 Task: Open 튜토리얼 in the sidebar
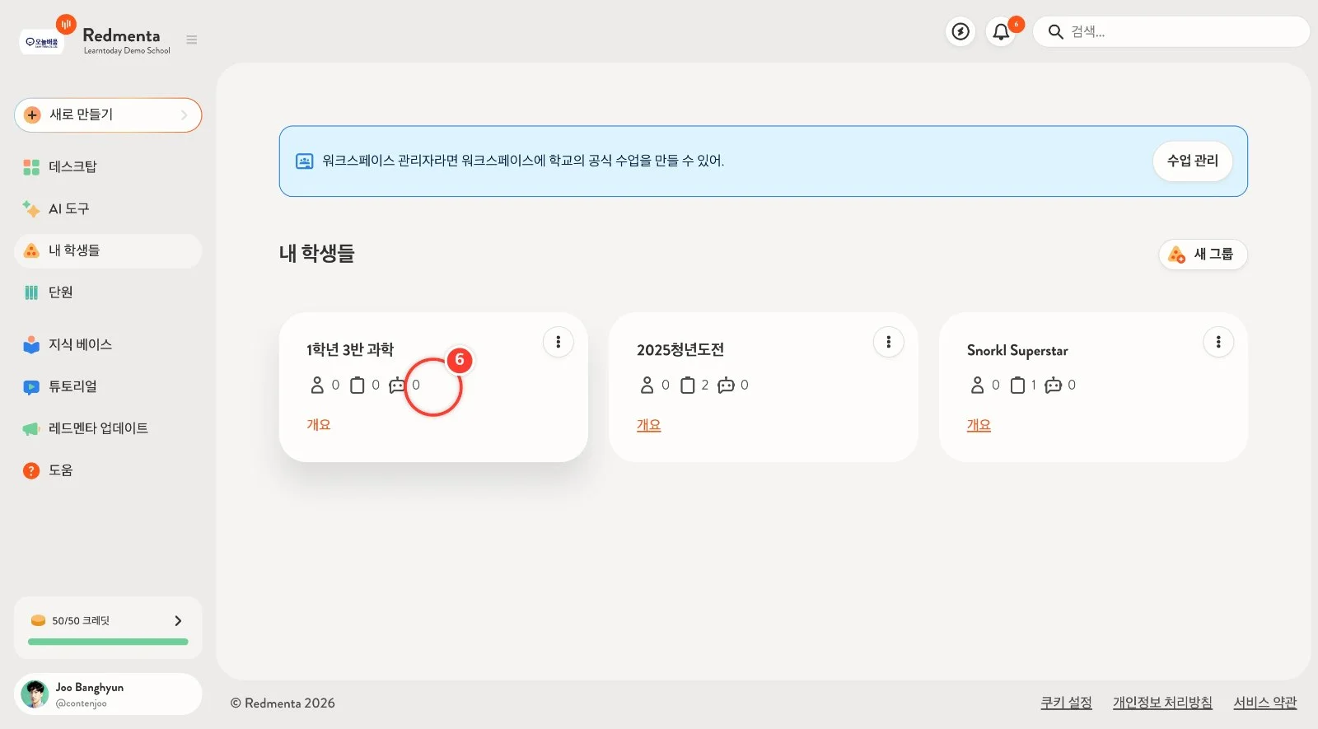(x=108, y=386)
